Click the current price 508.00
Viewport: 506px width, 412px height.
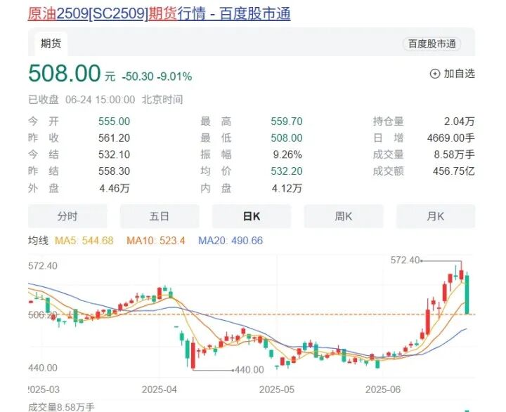pyautogui.click(x=65, y=73)
